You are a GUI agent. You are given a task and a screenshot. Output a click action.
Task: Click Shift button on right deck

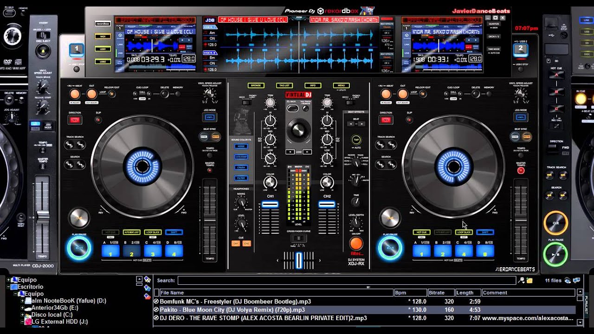(x=485, y=232)
